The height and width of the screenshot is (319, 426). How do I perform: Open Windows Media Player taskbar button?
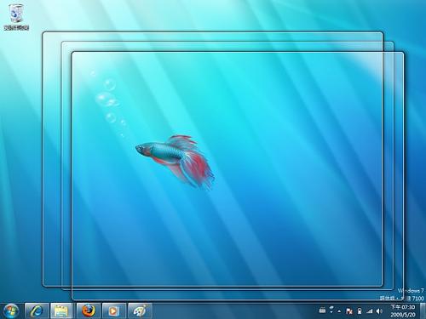coord(113,310)
